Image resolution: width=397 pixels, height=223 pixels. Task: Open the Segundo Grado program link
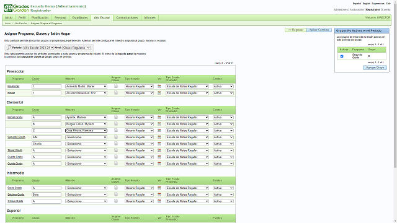(x=16, y=137)
